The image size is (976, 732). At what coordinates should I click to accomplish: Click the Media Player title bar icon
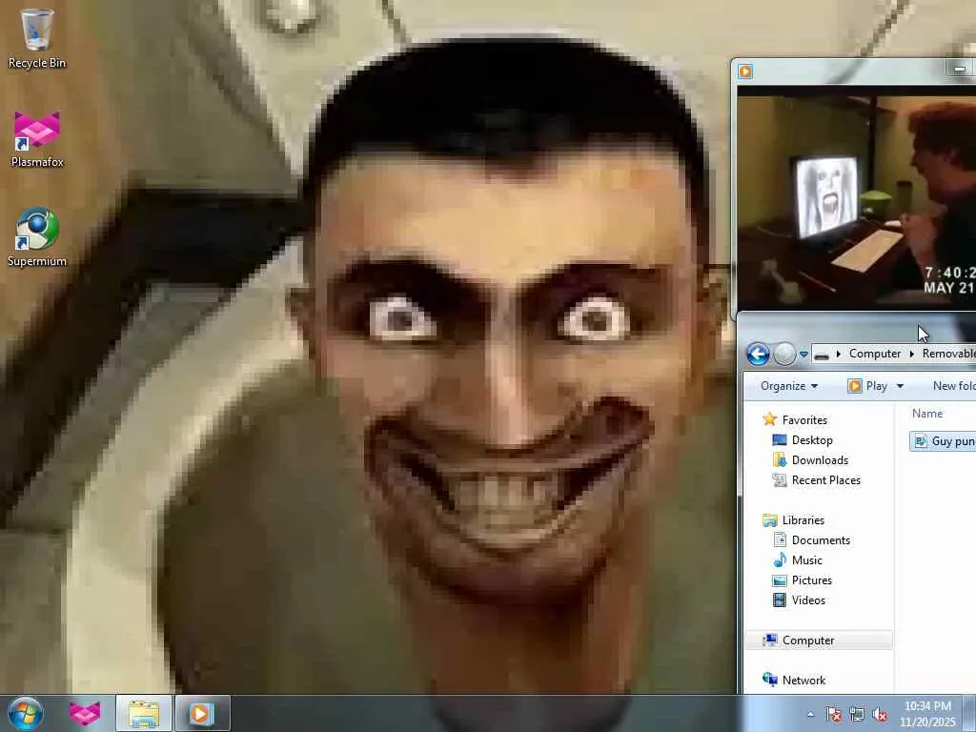pos(745,71)
